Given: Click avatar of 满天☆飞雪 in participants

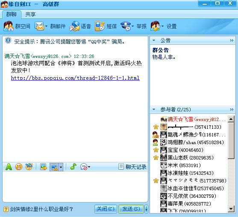Looking at the screenshot, I should (x=164, y=119).
